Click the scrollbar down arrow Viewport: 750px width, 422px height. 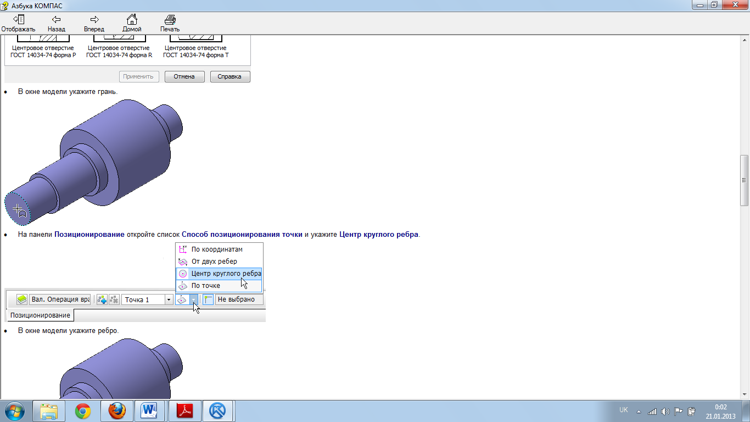(x=745, y=395)
